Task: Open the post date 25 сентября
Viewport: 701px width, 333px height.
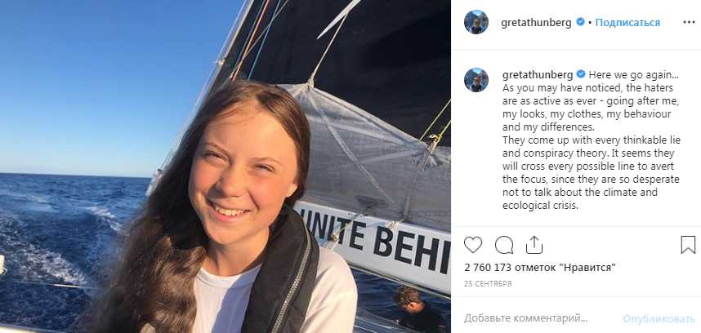Action: pyautogui.click(x=488, y=283)
